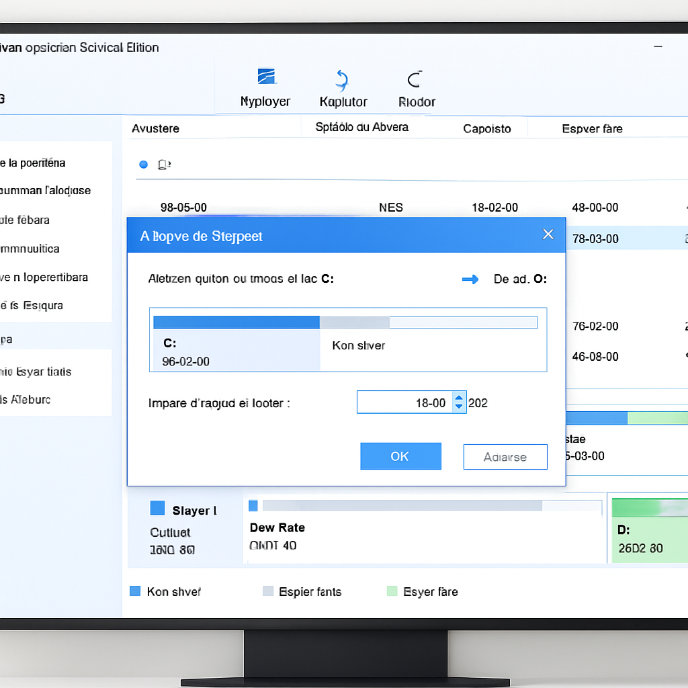
Task: Toggle the gray Espier fants legend marker
Action: click(x=269, y=591)
